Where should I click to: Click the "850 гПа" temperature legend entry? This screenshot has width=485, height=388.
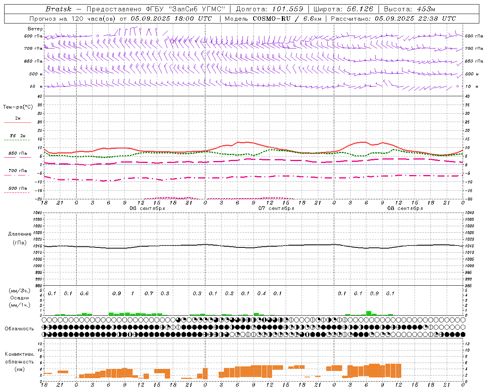tap(18, 153)
